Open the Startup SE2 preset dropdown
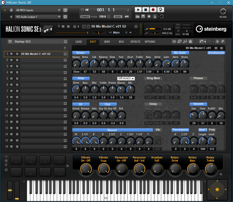The width and height of the screenshot is (233, 202). click(x=65, y=42)
